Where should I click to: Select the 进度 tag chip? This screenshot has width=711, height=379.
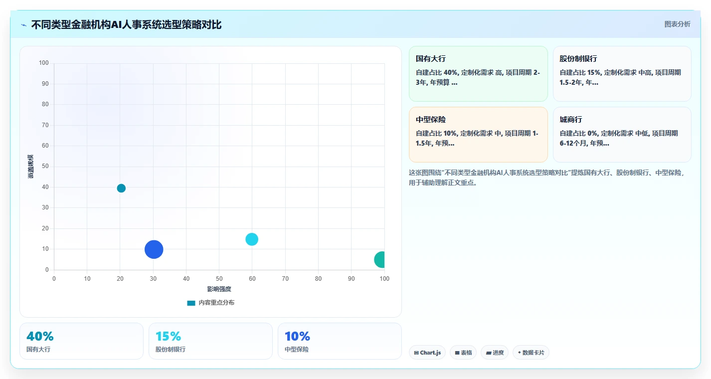495,353
